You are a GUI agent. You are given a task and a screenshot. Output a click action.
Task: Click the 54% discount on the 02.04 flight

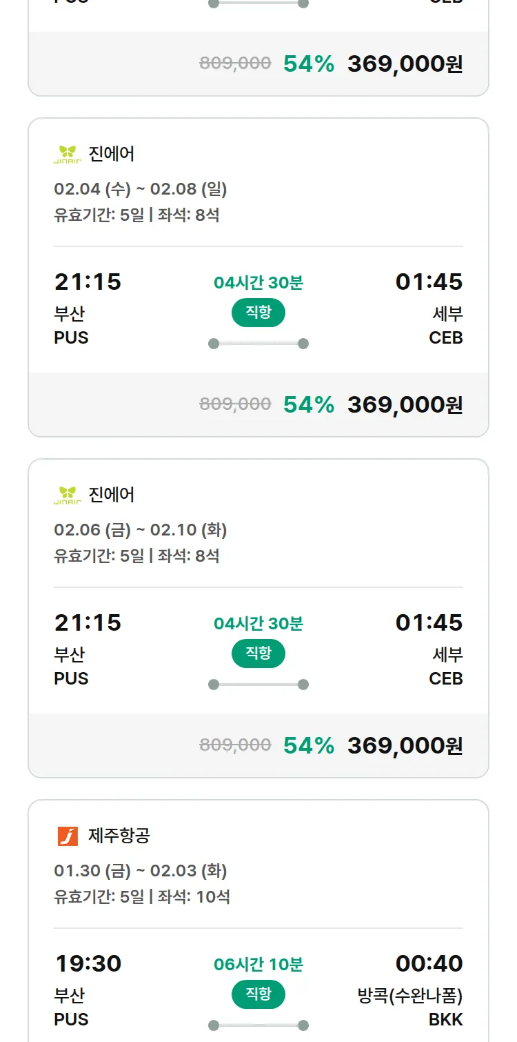tap(309, 404)
